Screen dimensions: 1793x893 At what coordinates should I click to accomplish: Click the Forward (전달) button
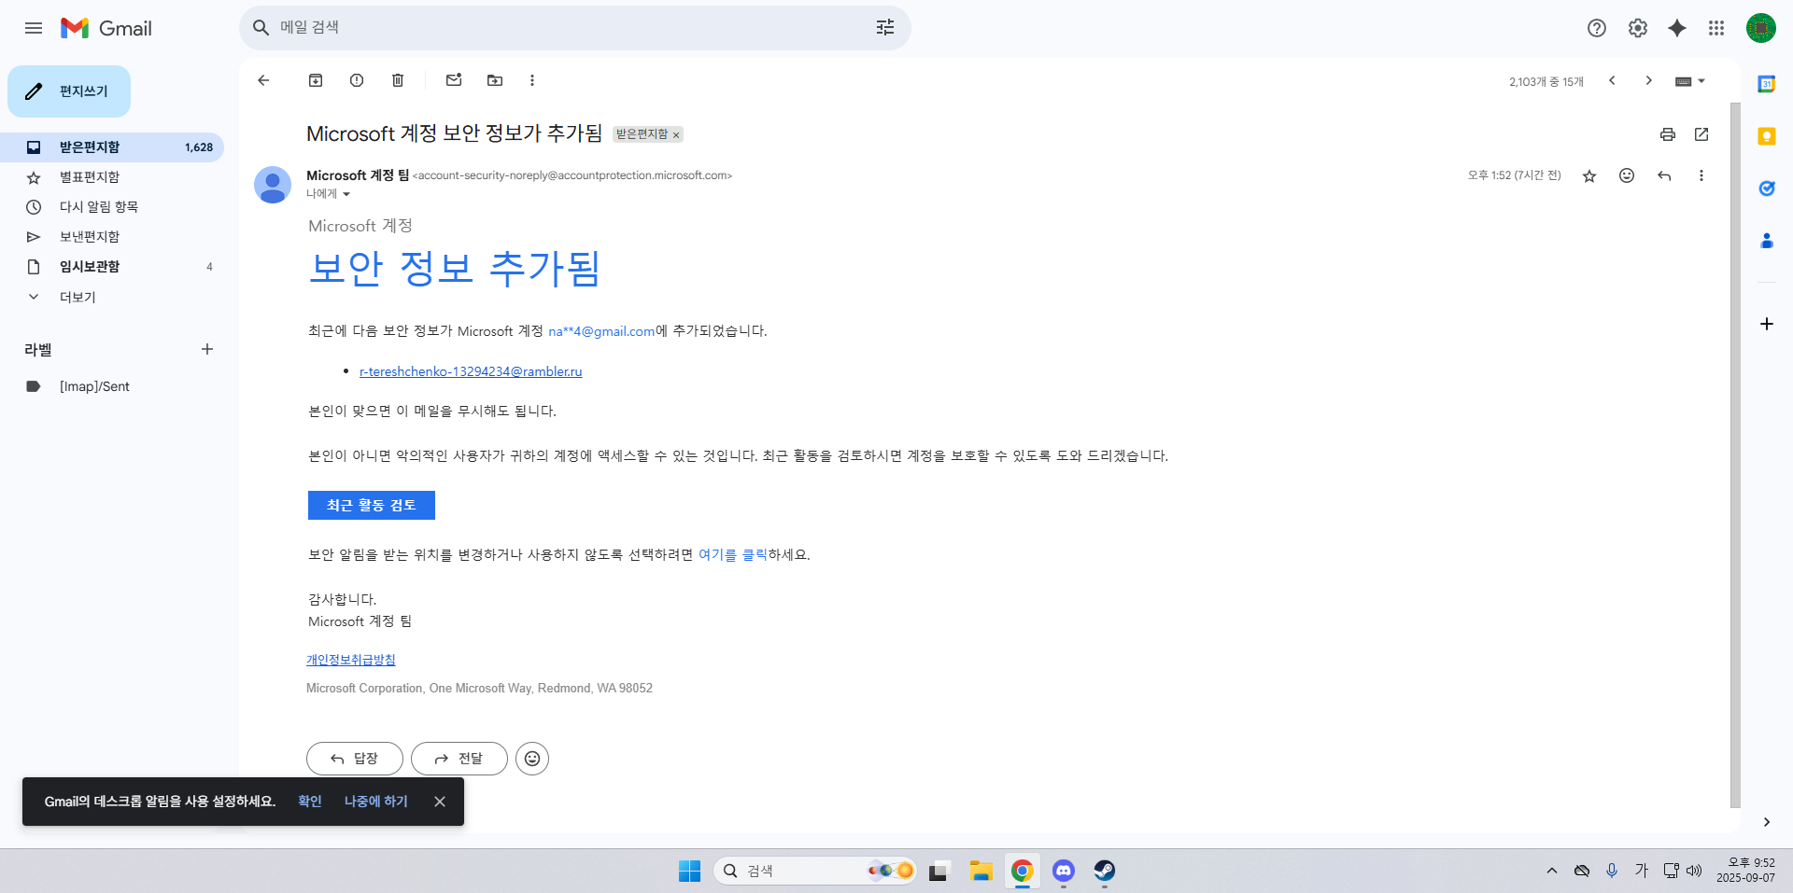[x=459, y=759]
